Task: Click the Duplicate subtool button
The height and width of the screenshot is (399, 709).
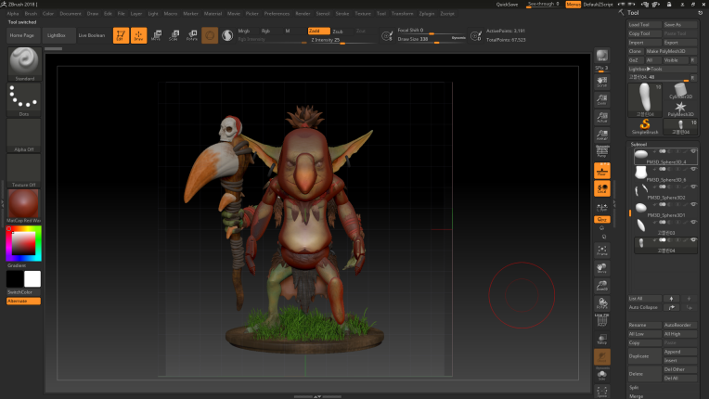Action: [x=644, y=356]
